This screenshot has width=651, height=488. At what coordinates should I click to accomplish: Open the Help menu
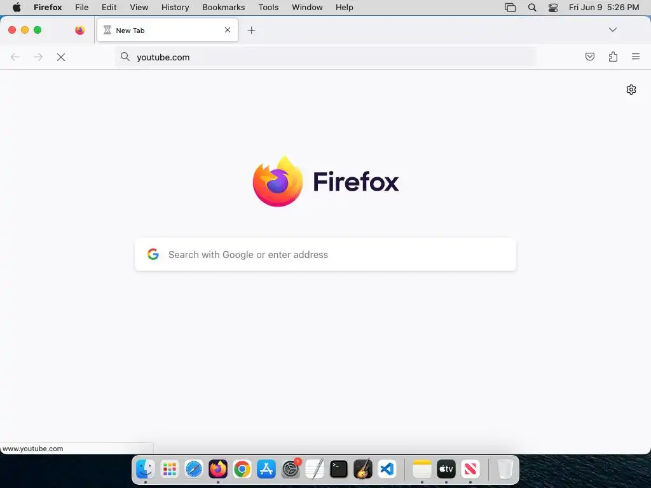point(344,8)
